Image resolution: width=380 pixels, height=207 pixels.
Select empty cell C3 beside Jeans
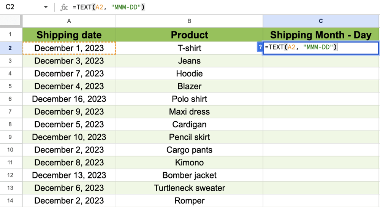321,61
